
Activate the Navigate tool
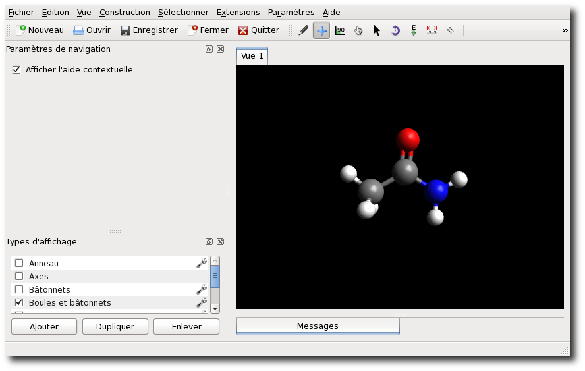(x=321, y=30)
